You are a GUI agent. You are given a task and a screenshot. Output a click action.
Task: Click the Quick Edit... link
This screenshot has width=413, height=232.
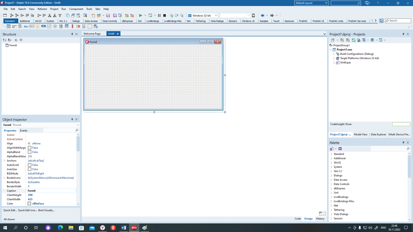(x=10, y=210)
